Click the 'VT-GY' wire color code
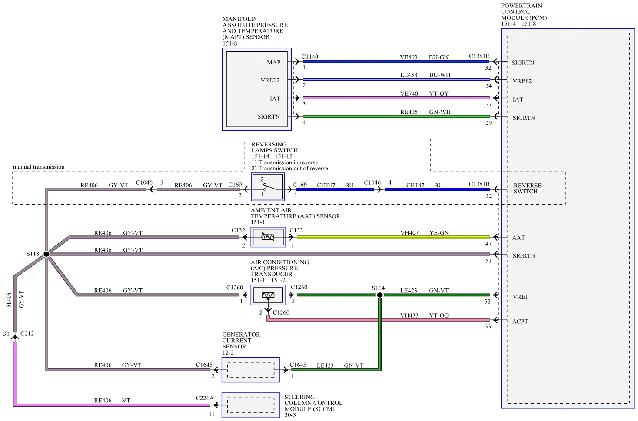 point(439,93)
